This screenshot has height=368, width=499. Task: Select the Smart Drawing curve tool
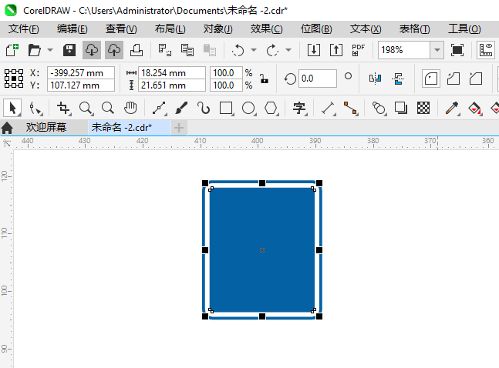click(204, 108)
